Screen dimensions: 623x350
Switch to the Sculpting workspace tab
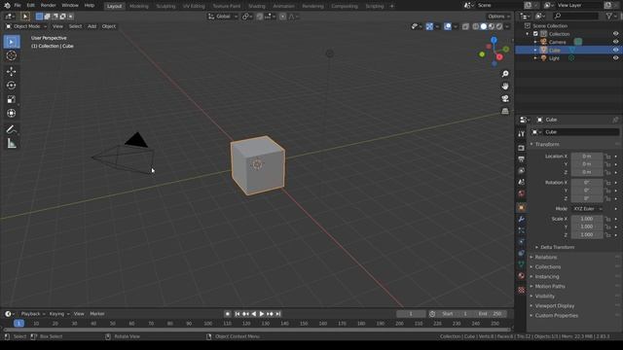coord(165,6)
